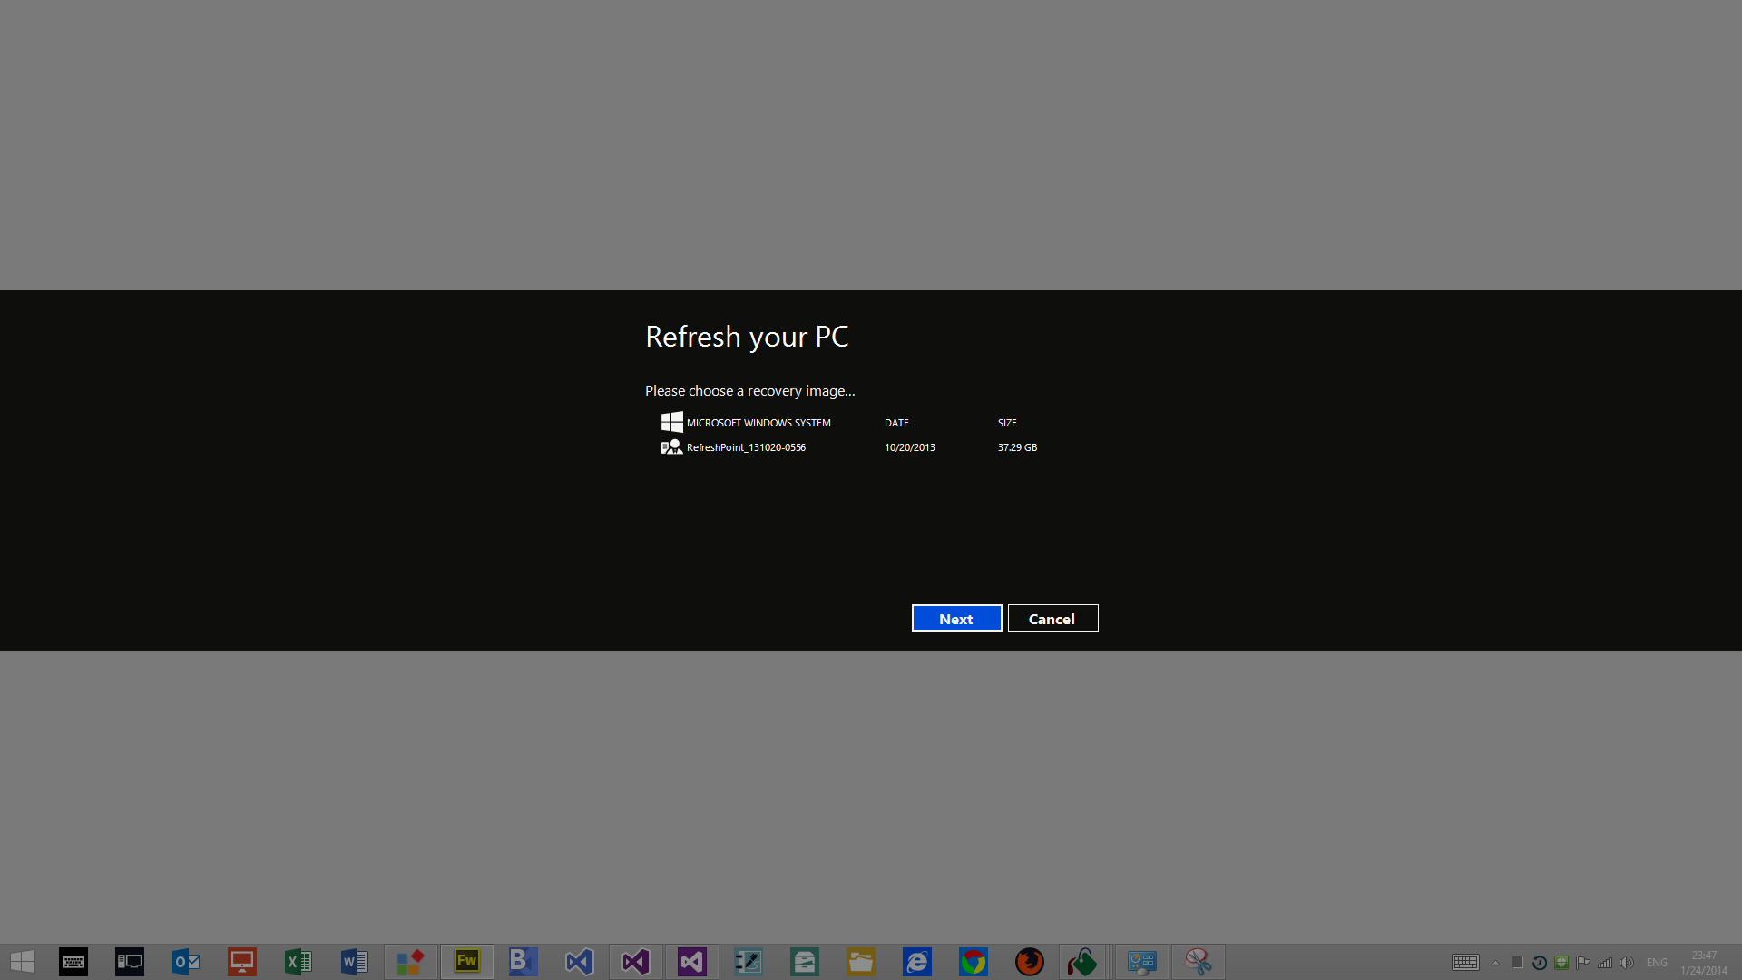Open the journal pen notebook taskbar icon
1742x980 pixels.
click(749, 962)
